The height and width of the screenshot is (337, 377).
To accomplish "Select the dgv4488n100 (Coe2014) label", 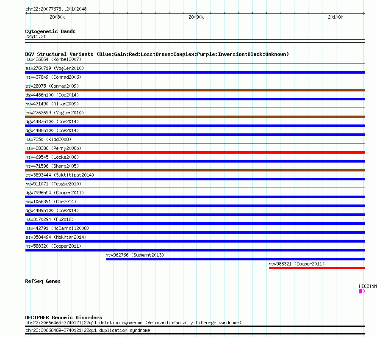I will click(x=52, y=130).
